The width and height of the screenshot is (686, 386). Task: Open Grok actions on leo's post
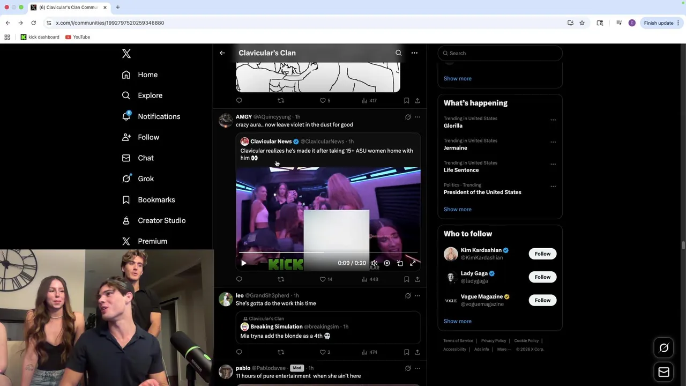click(408, 295)
